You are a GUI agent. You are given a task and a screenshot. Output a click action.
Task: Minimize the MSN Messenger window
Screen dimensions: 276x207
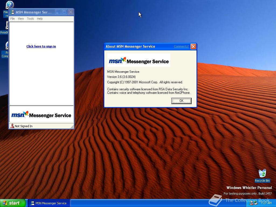(58, 12)
